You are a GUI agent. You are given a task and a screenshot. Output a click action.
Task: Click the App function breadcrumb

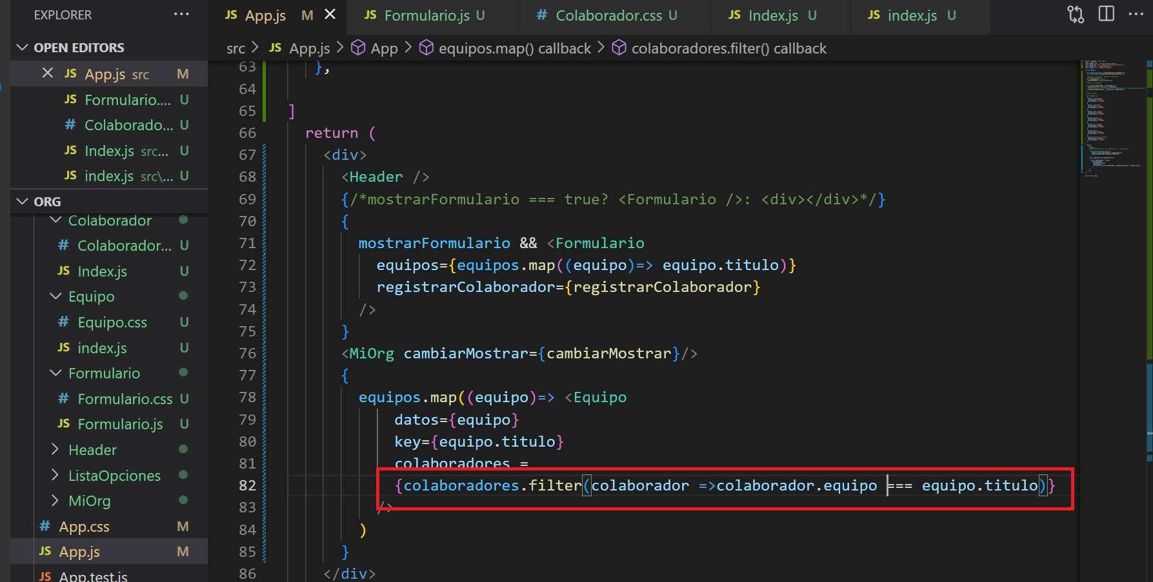(x=384, y=48)
